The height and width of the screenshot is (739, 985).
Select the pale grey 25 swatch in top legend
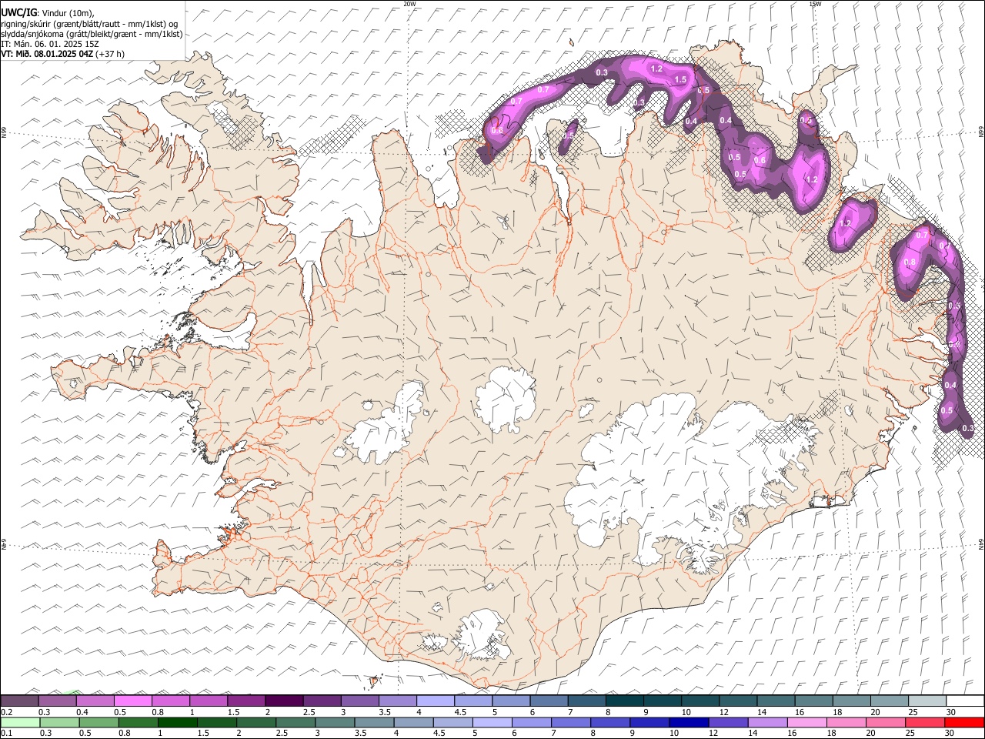[x=927, y=701]
